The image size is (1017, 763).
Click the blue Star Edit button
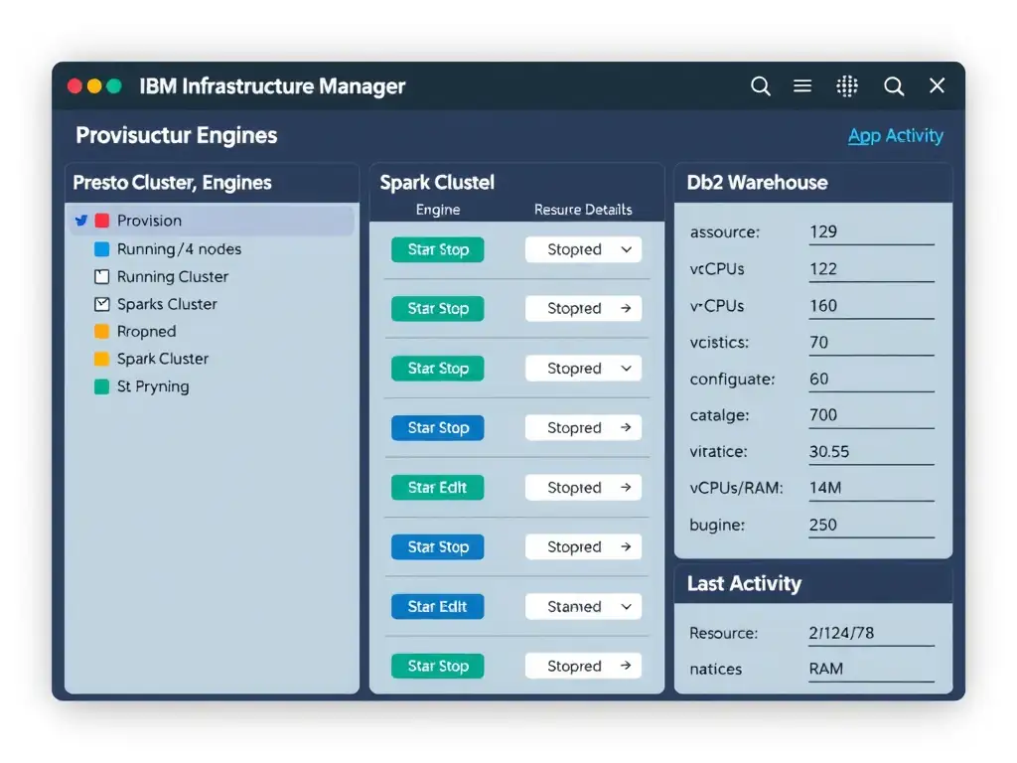[437, 607]
